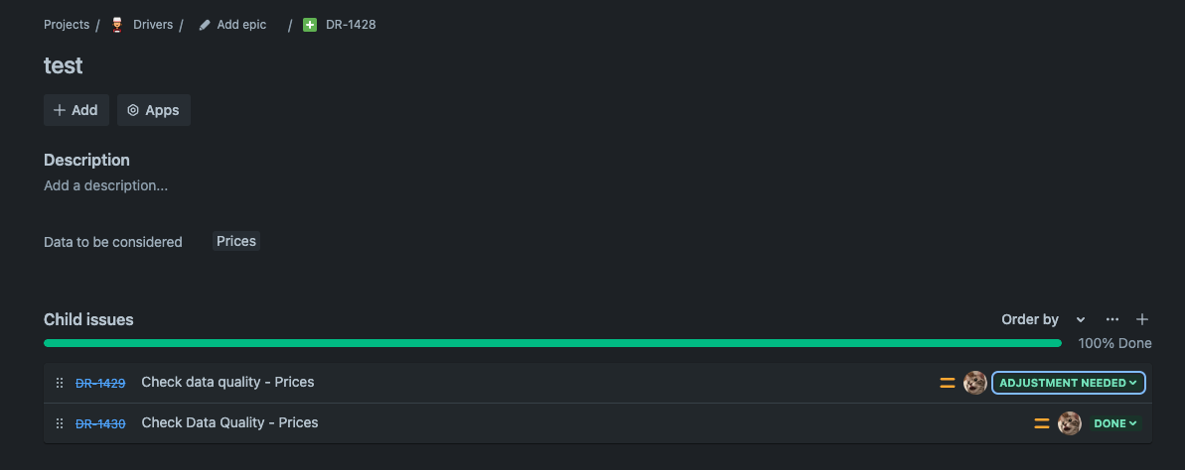Click drag handle icon of DR-1430 row
The height and width of the screenshot is (470, 1185).
coord(60,423)
